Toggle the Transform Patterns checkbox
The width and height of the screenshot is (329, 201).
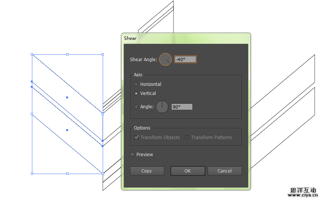pyautogui.click(x=187, y=138)
